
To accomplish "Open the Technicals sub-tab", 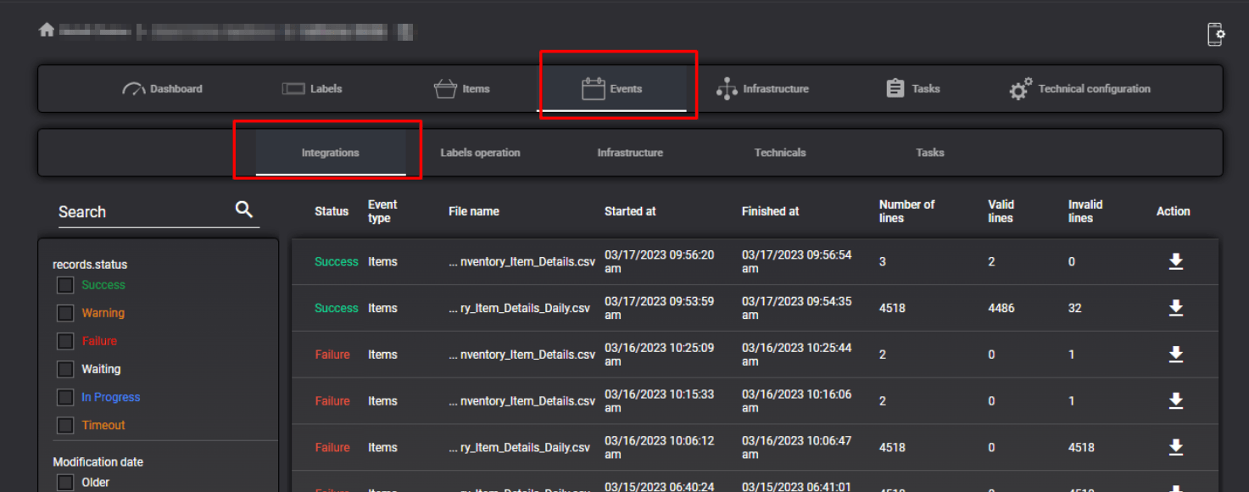I will 779,154.
